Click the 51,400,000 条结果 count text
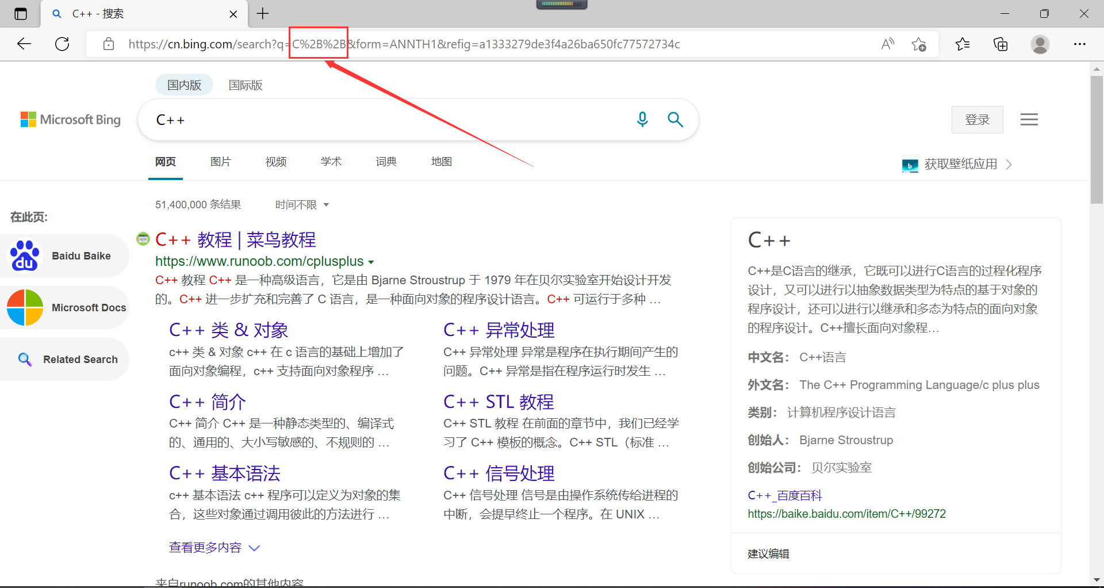Image resolution: width=1104 pixels, height=588 pixels. [x=198, y=204]
